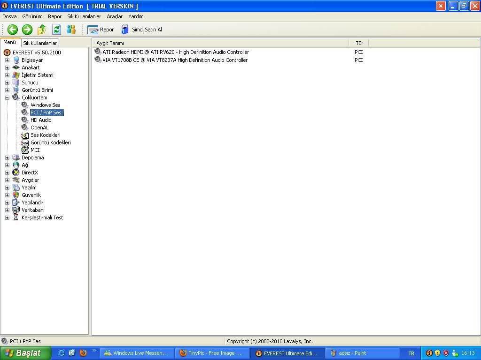Click the Aygıtlar devices icon
This screenshot has width=481, height=360.
click(x=16, y=180)
